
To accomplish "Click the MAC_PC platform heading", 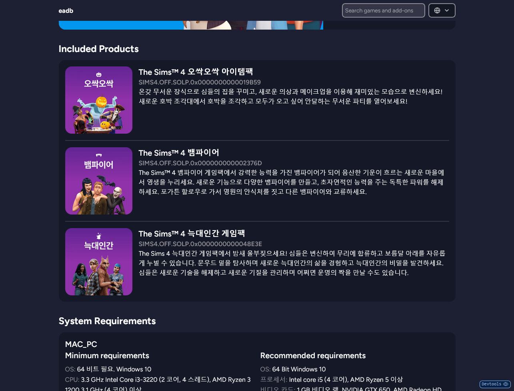I will coord(81,345).
